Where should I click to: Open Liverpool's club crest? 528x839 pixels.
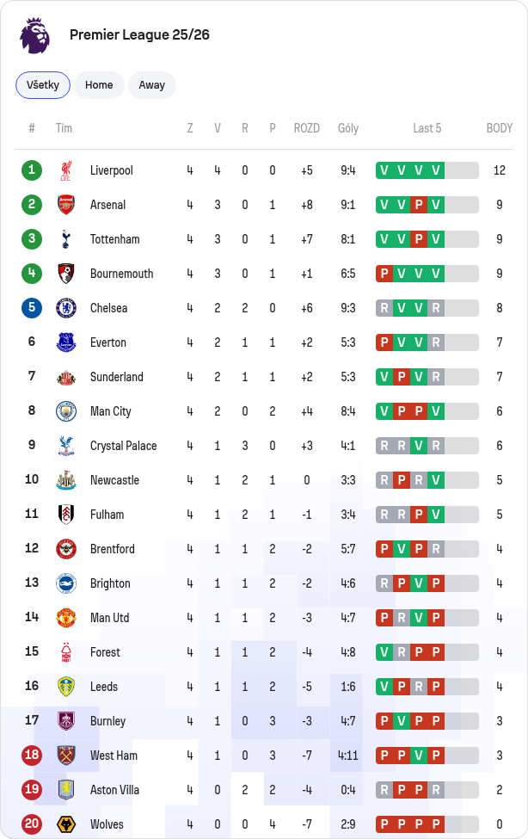click(x=66, y=170)
